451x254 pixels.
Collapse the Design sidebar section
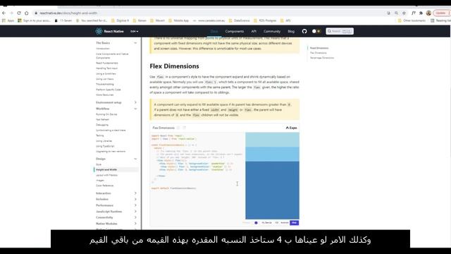pyautogui.click(x=116, y=159)
